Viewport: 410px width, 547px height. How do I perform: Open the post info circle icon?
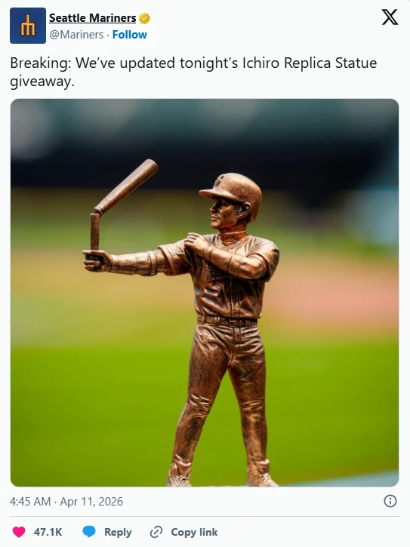[390, 501]
